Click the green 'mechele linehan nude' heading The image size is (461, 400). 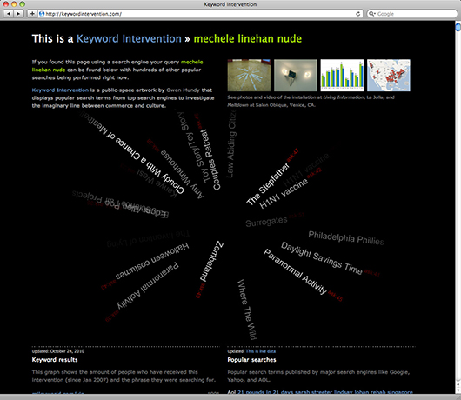248,39
